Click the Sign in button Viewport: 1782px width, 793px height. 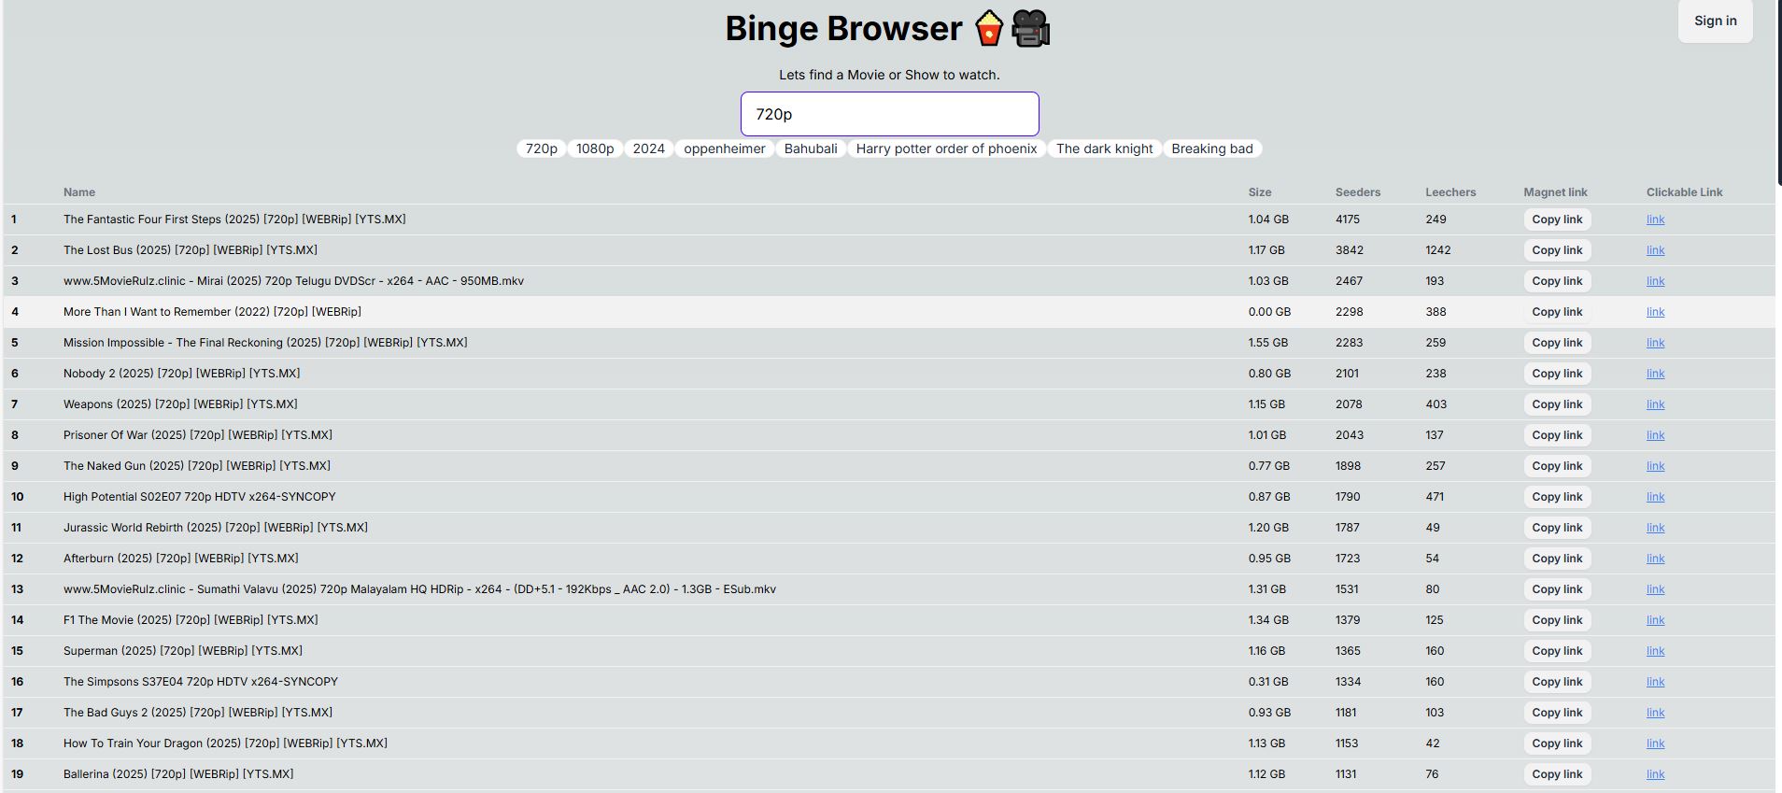coord(1715,21)
